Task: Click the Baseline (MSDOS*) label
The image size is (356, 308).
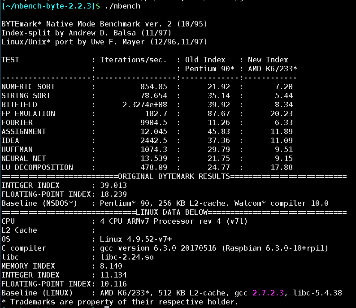Action: tap(39, 204)
